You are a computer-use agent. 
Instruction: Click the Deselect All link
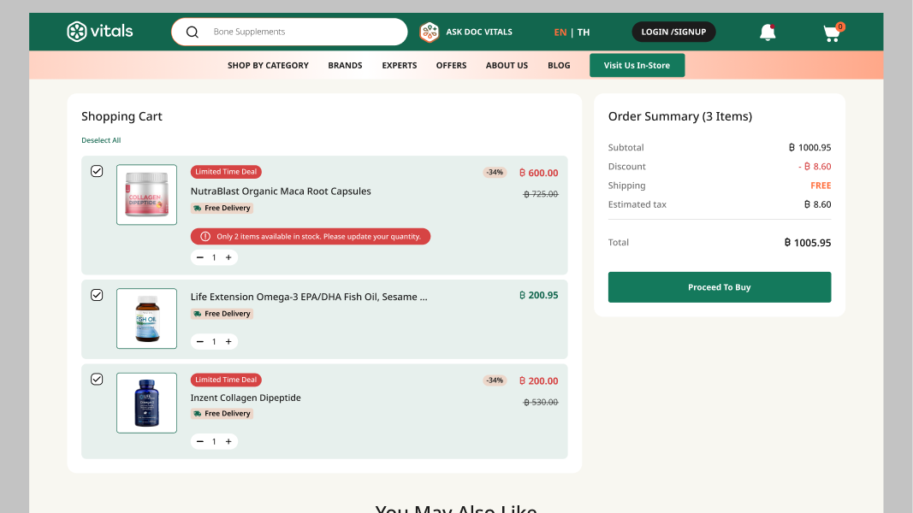[x=101, y=140]
